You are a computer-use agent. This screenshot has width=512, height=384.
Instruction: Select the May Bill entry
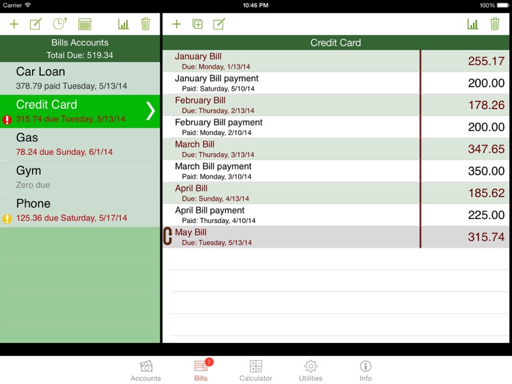pyautogui.click(x=336, y=237)
